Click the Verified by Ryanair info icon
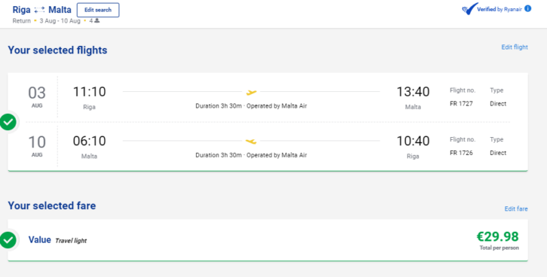 pos(528,9)
